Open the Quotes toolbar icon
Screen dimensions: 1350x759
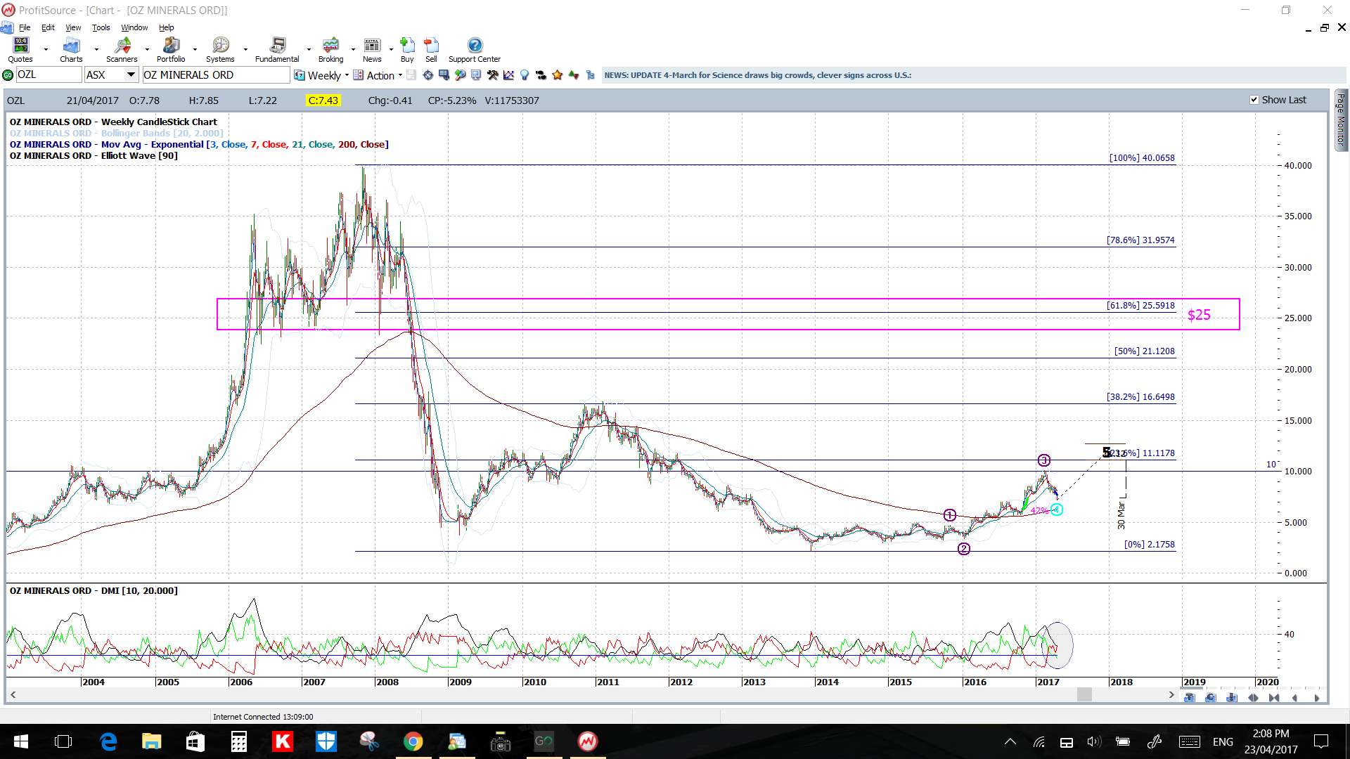click(x=20, y=50)
